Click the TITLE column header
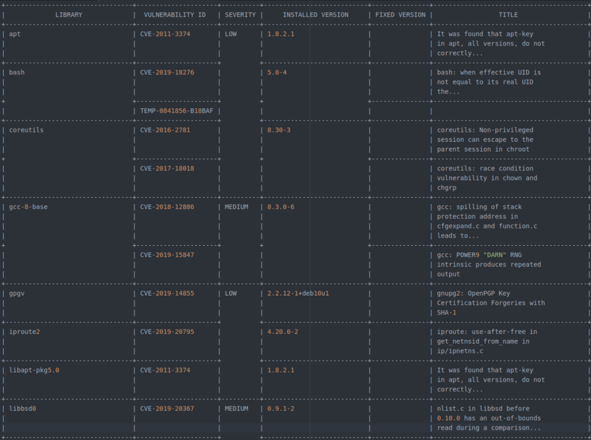Screen dimensions: 591x440 click(x=508, y=15)
